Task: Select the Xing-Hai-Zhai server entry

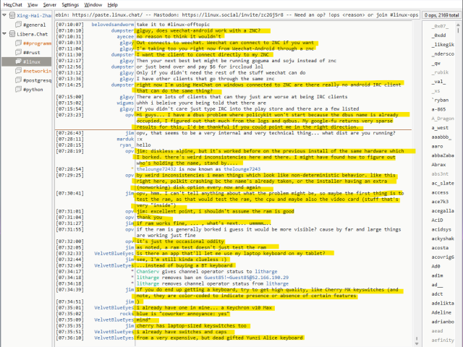Action: click(34, 15)
